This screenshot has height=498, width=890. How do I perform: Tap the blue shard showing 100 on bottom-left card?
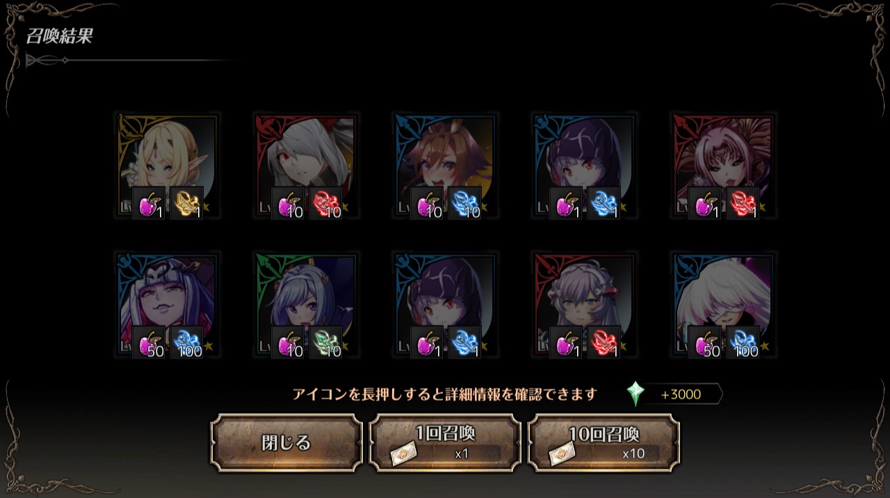pyautogui.click(x=187, y=342)
